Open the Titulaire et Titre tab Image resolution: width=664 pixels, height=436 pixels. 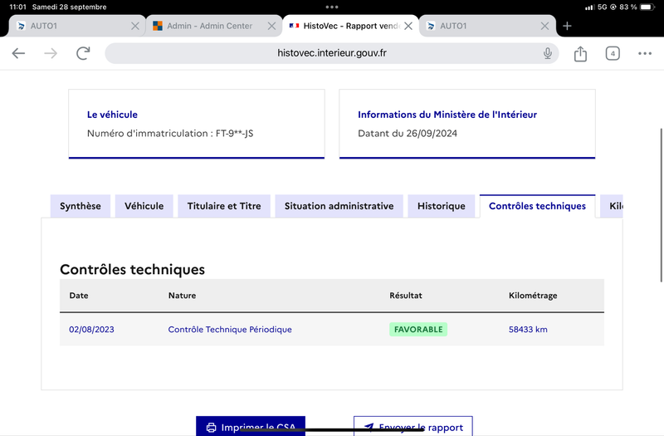(224, 206)
